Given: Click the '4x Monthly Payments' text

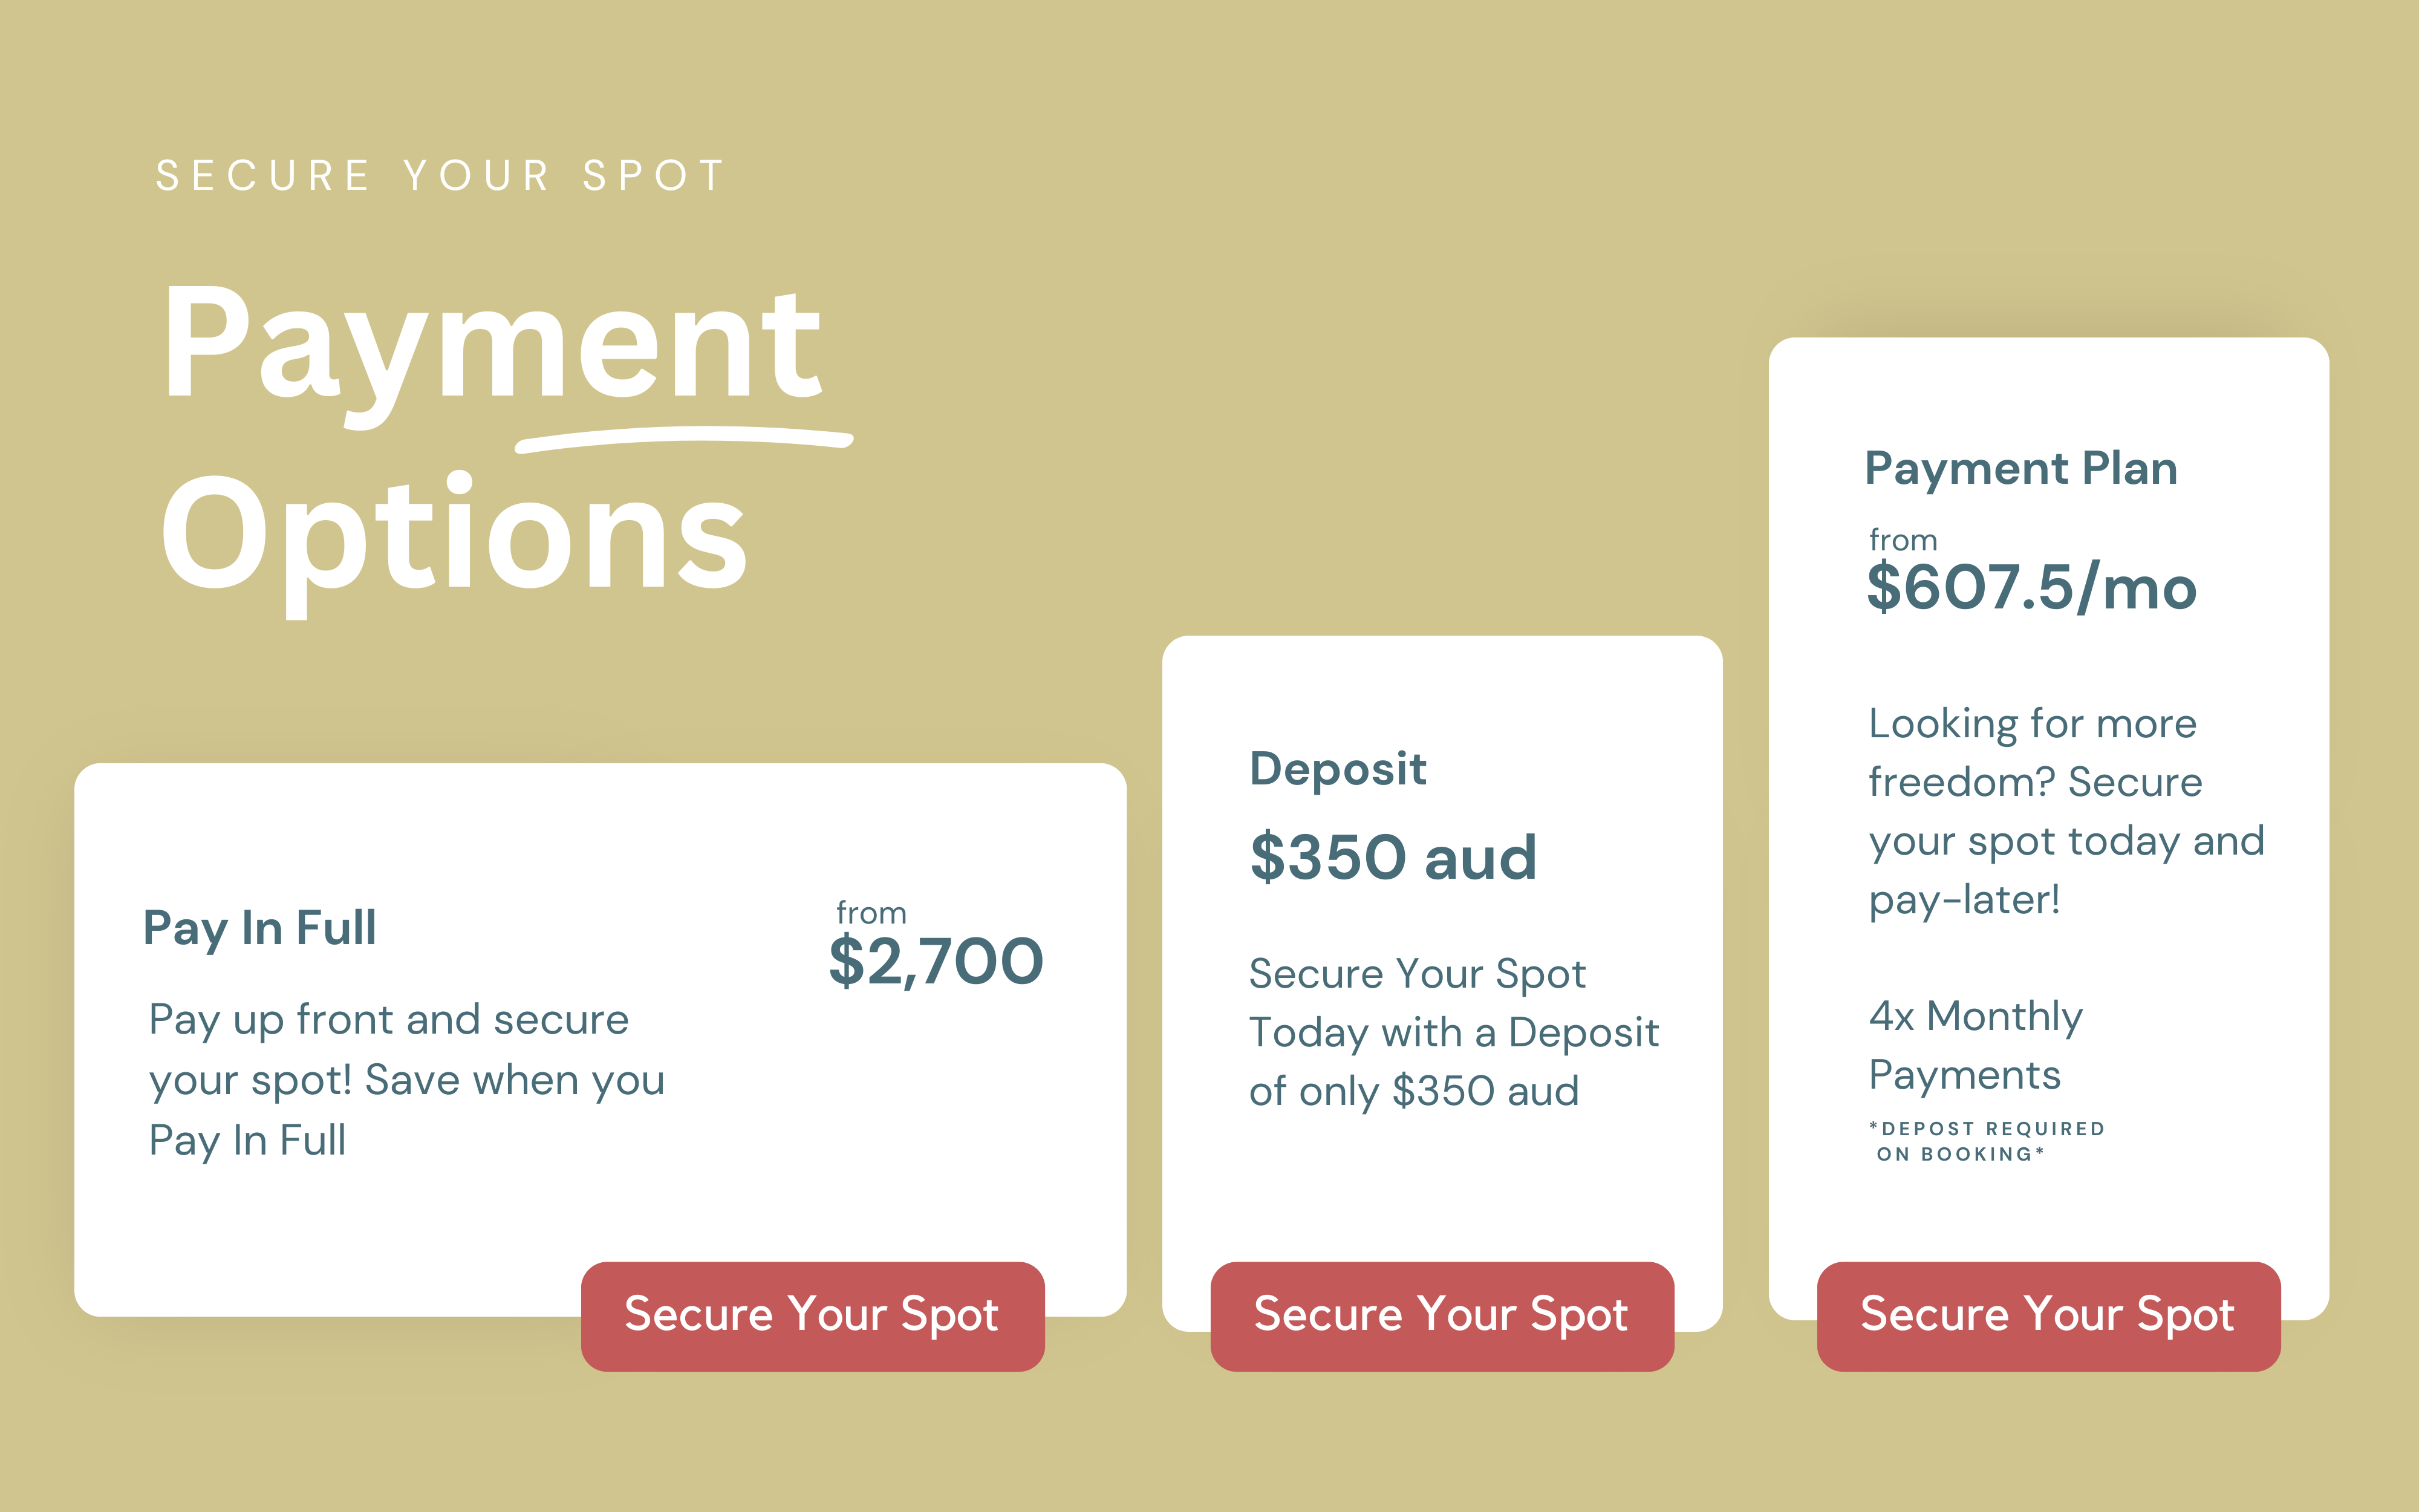Looking at the screenshot, I should (1974, 1045).
